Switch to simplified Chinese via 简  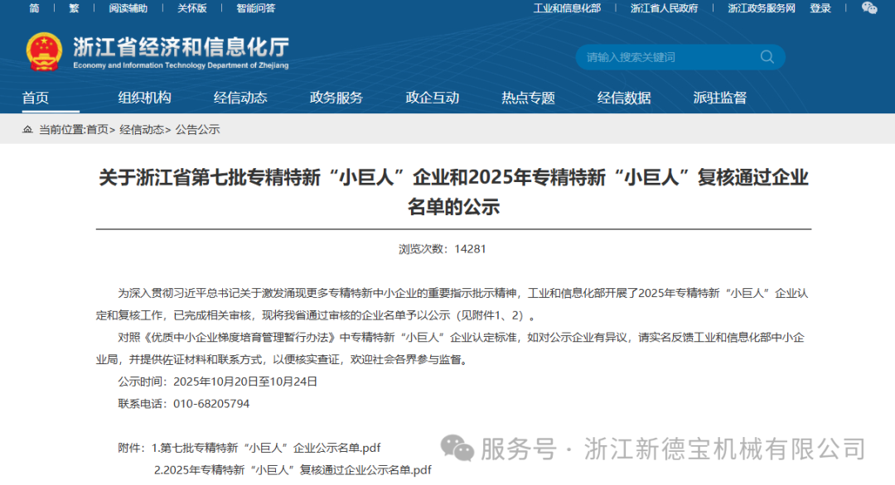(34, 8)
